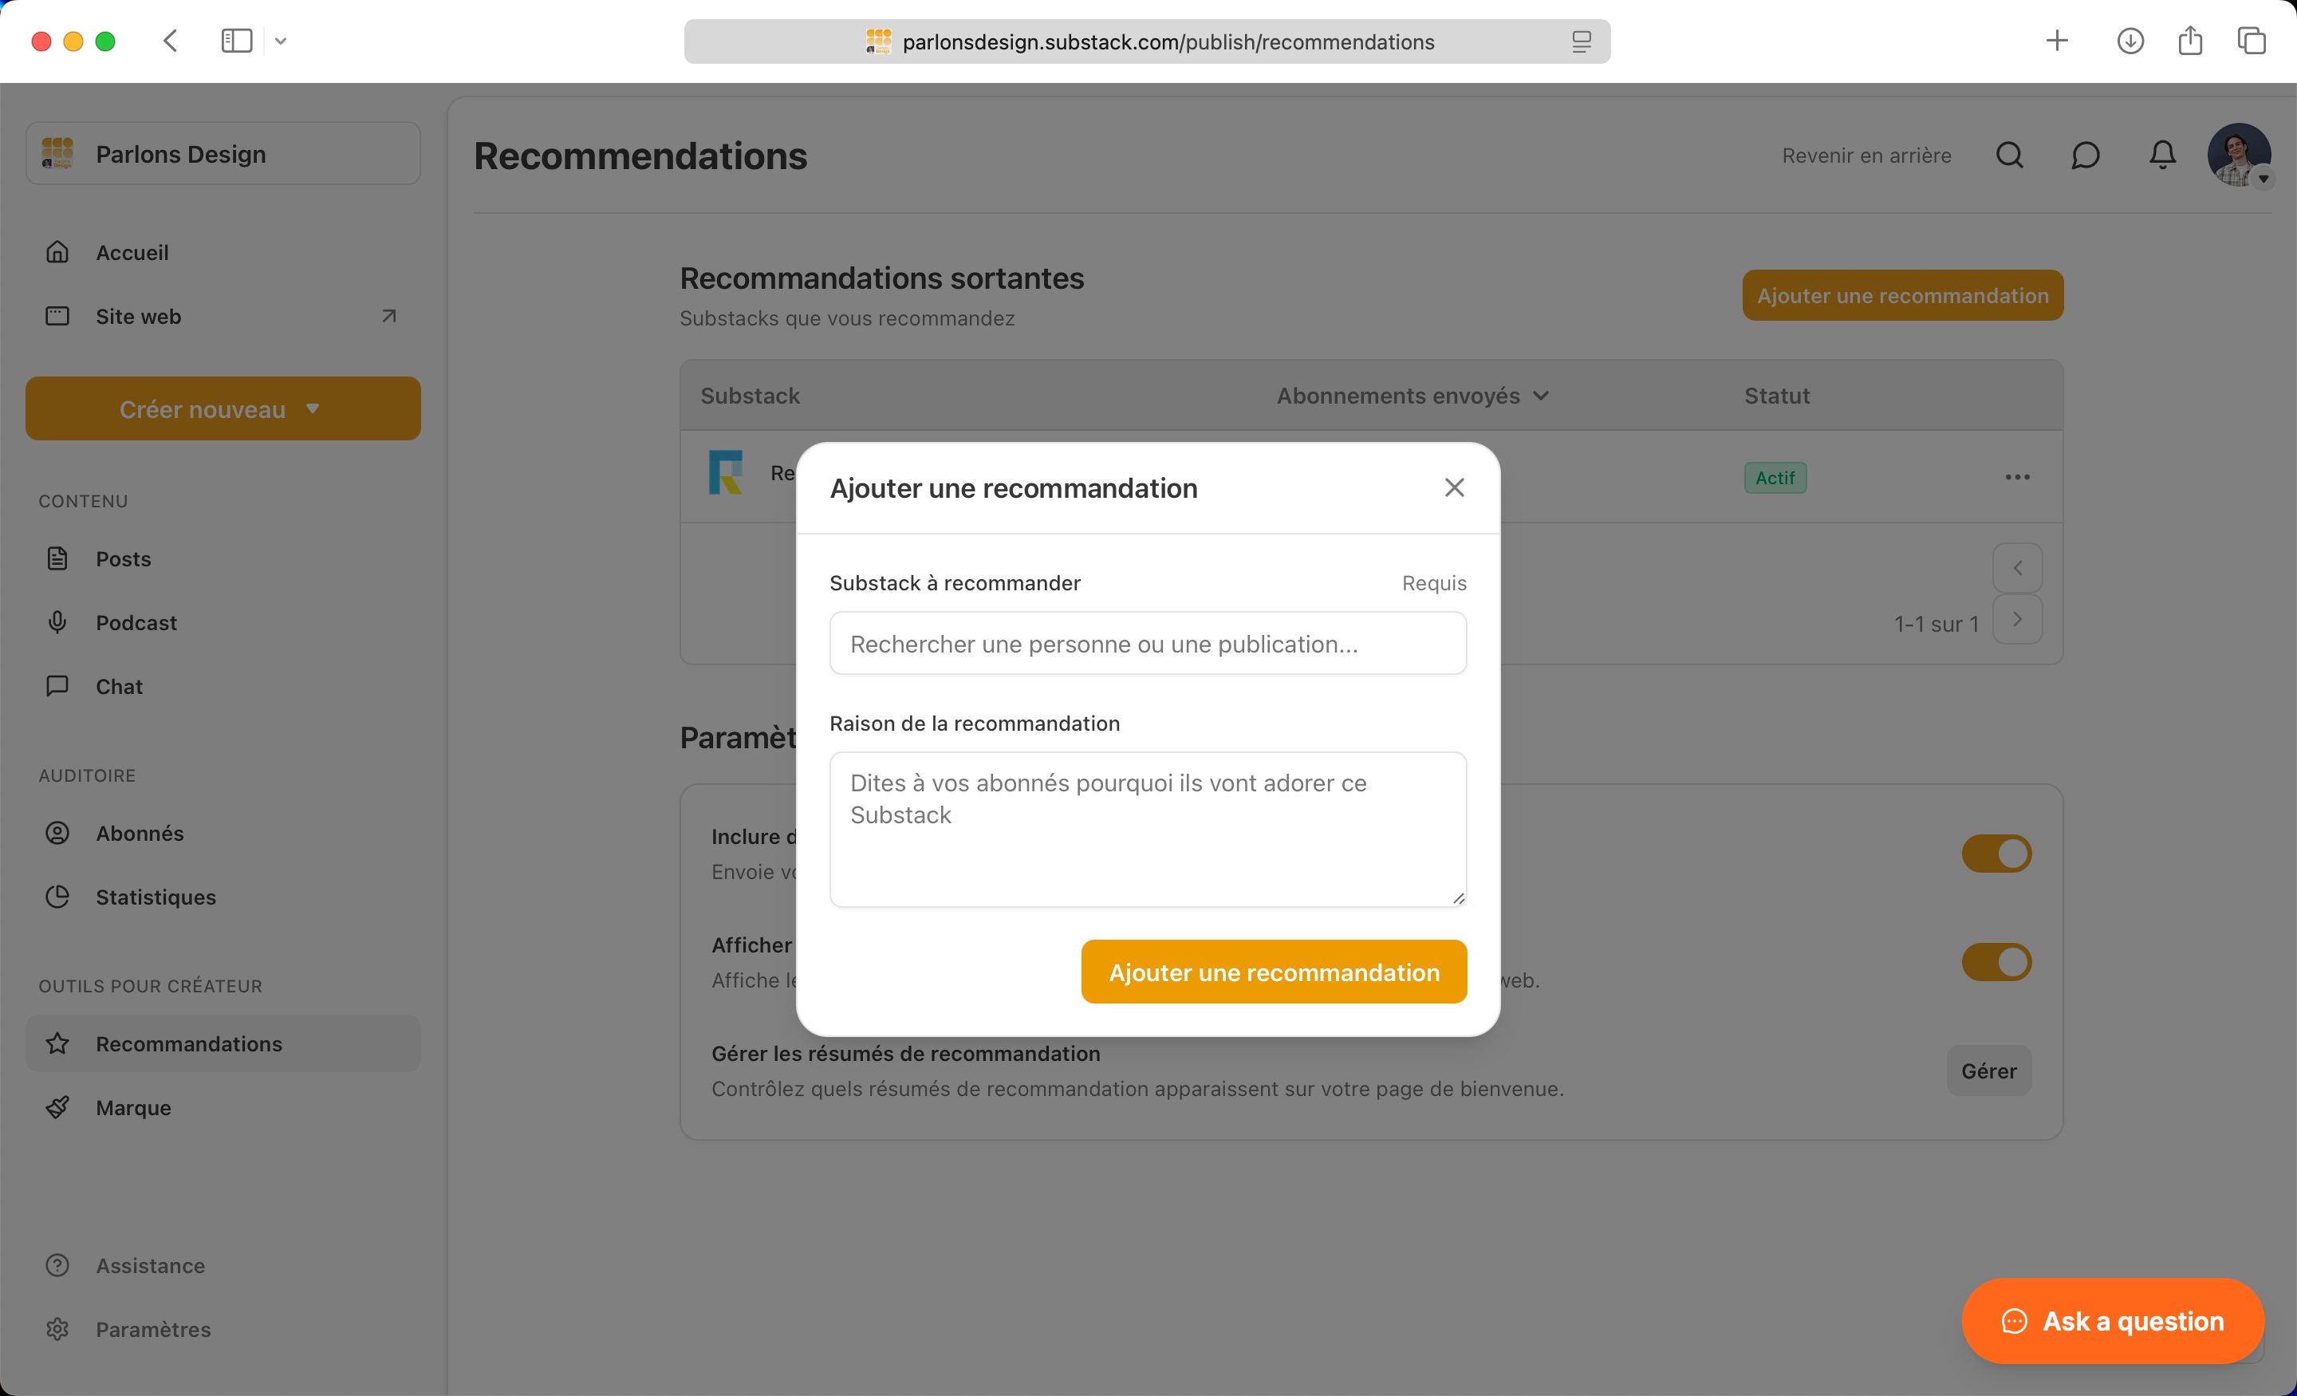Click the Podcast microphone icon

coord(57,622)
